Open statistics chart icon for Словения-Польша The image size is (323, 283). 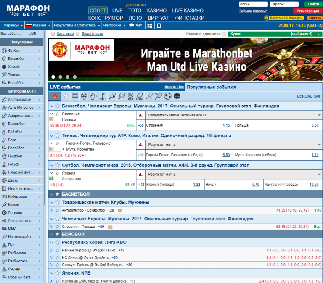pos(141,115)
